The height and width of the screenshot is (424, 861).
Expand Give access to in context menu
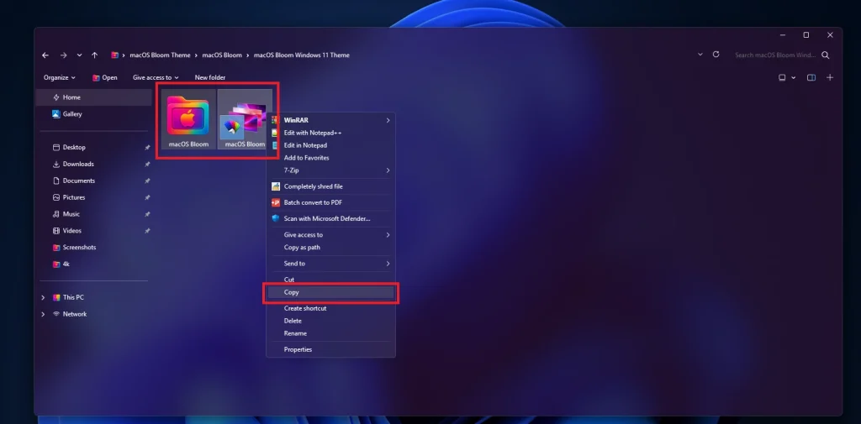coord(330,235)
